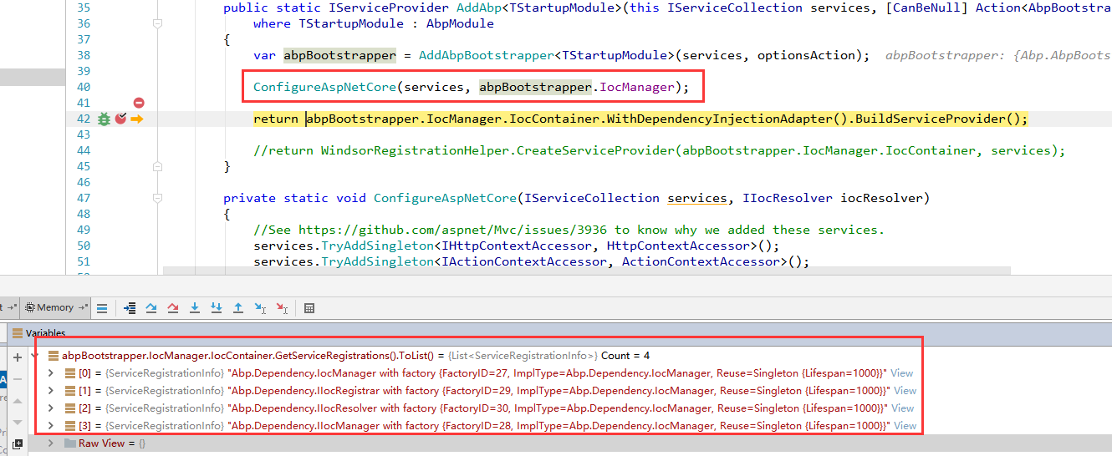Expand the [3] ServiceRegistrationInfo entry
This screenshot has width=1112, height=456.
click(51, 426)
